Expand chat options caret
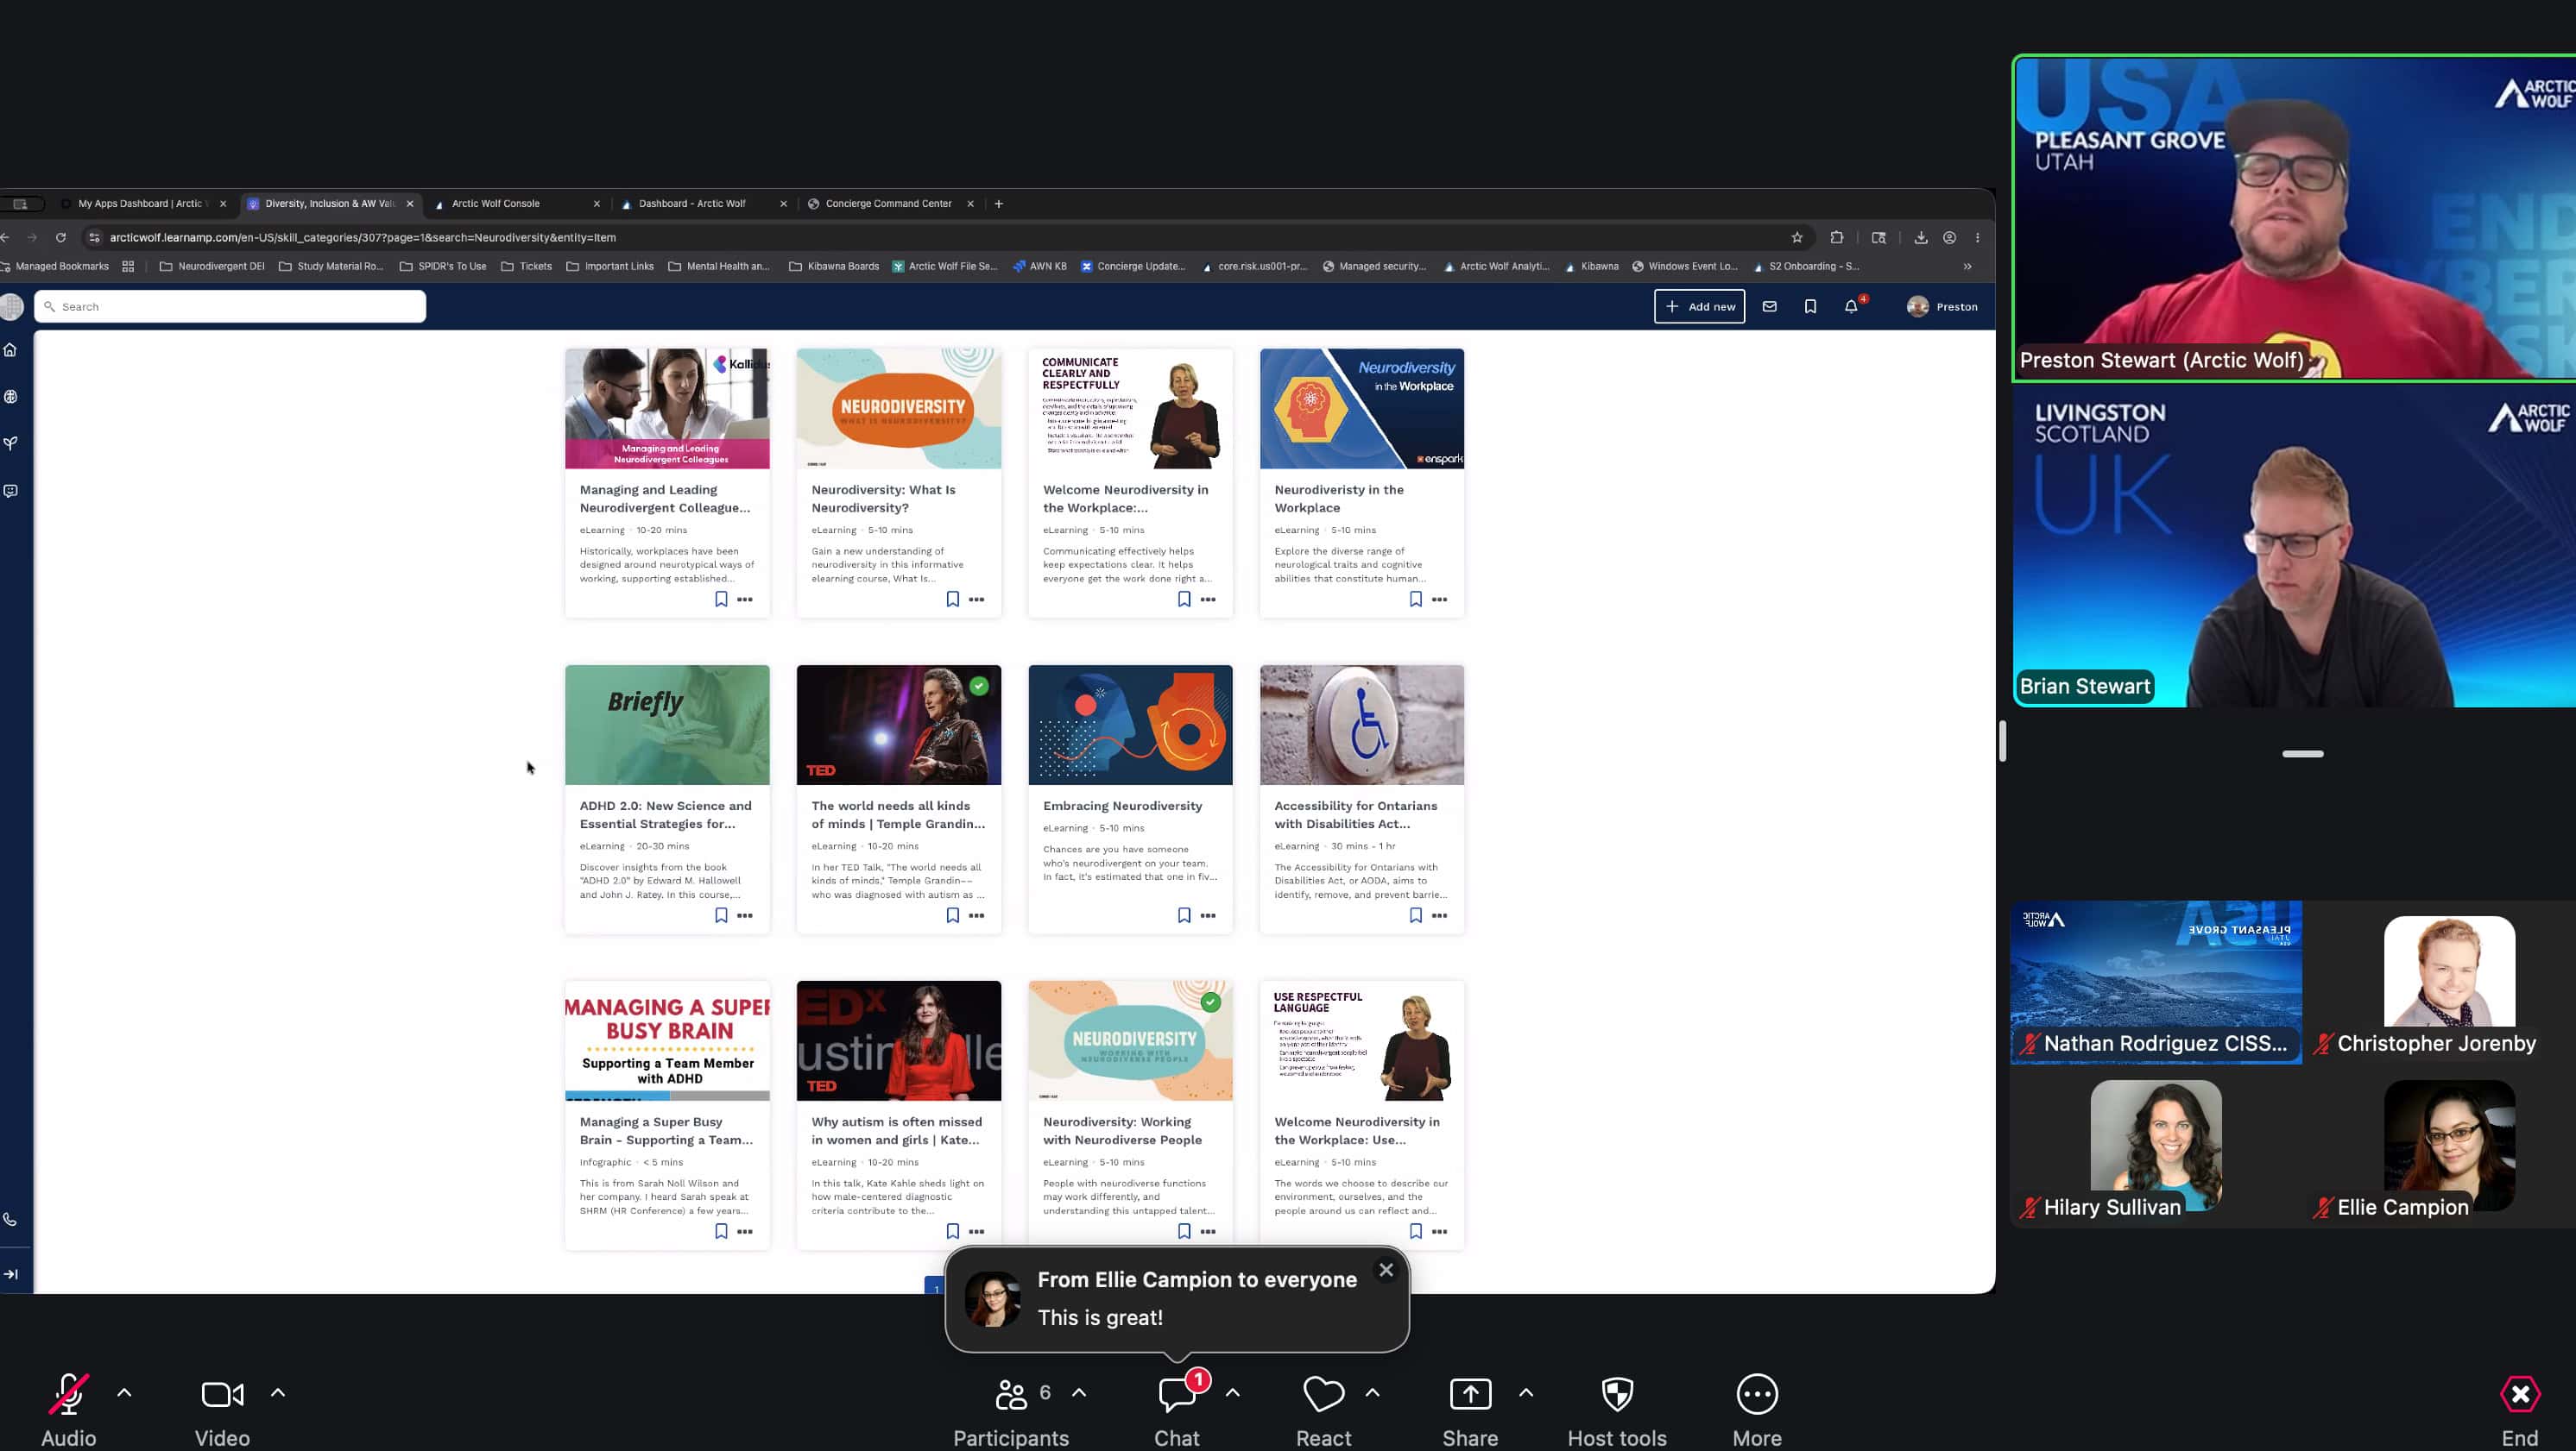The height and width of the screenshot is (1451, 2576). coord(1233,1392)
